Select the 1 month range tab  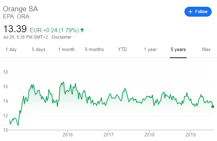coord(67,50)
